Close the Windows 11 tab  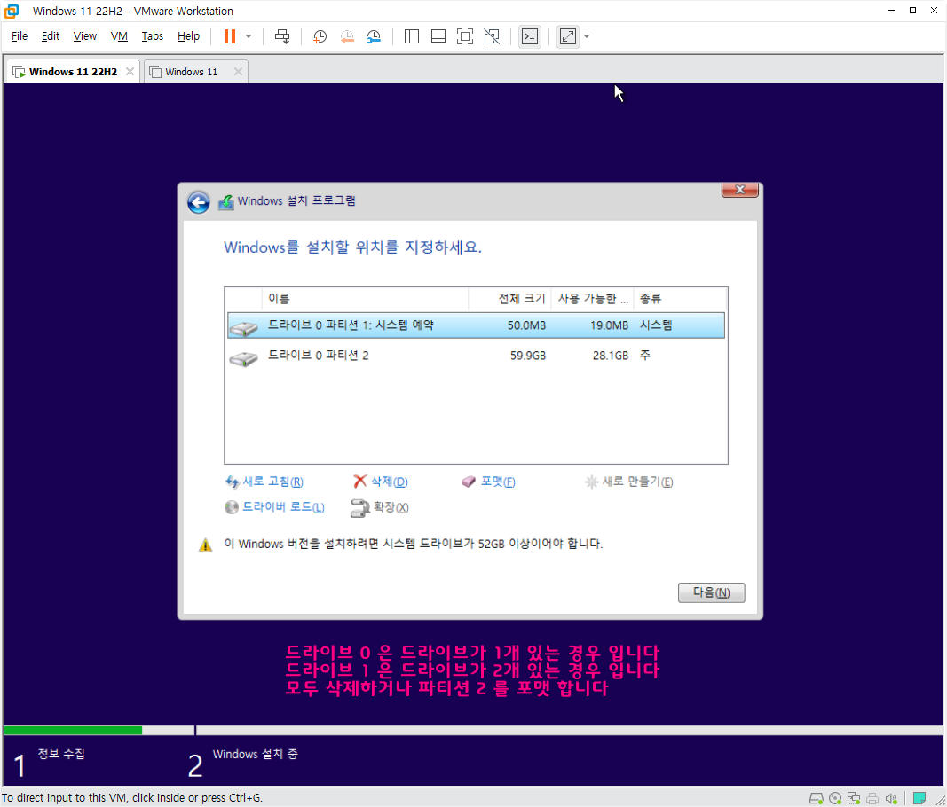pyautogui.click(x=238, y=71)
